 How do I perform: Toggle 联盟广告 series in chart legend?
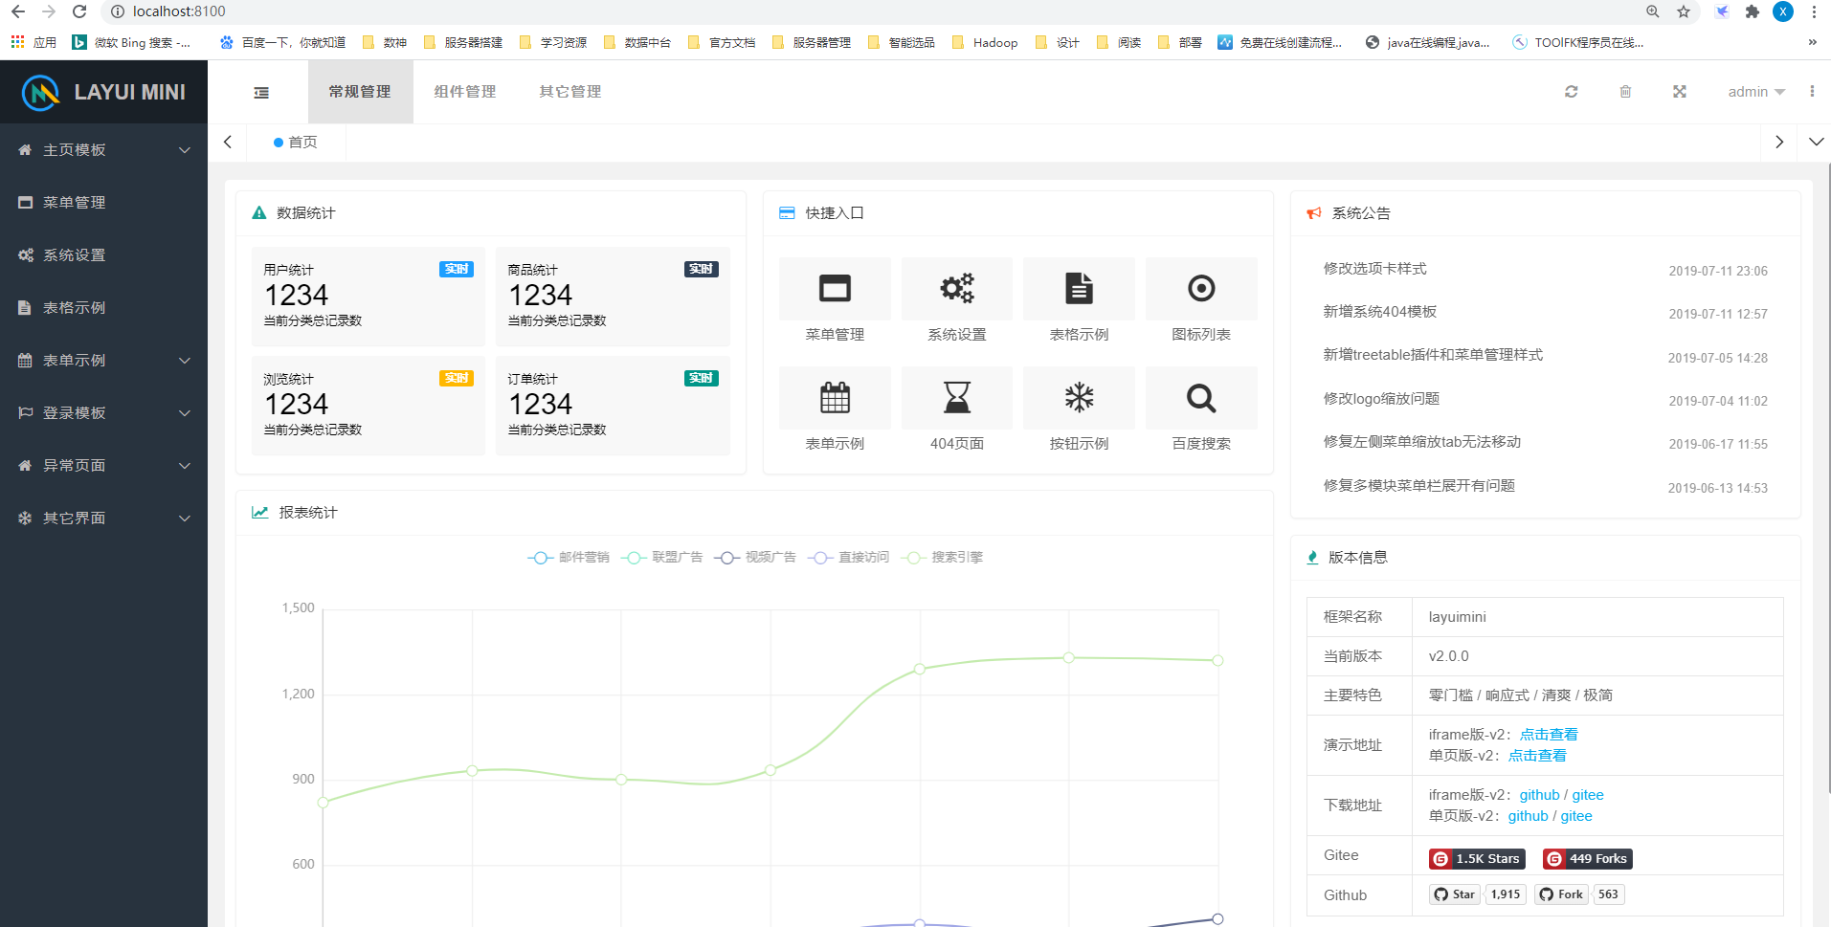(661, 558)
